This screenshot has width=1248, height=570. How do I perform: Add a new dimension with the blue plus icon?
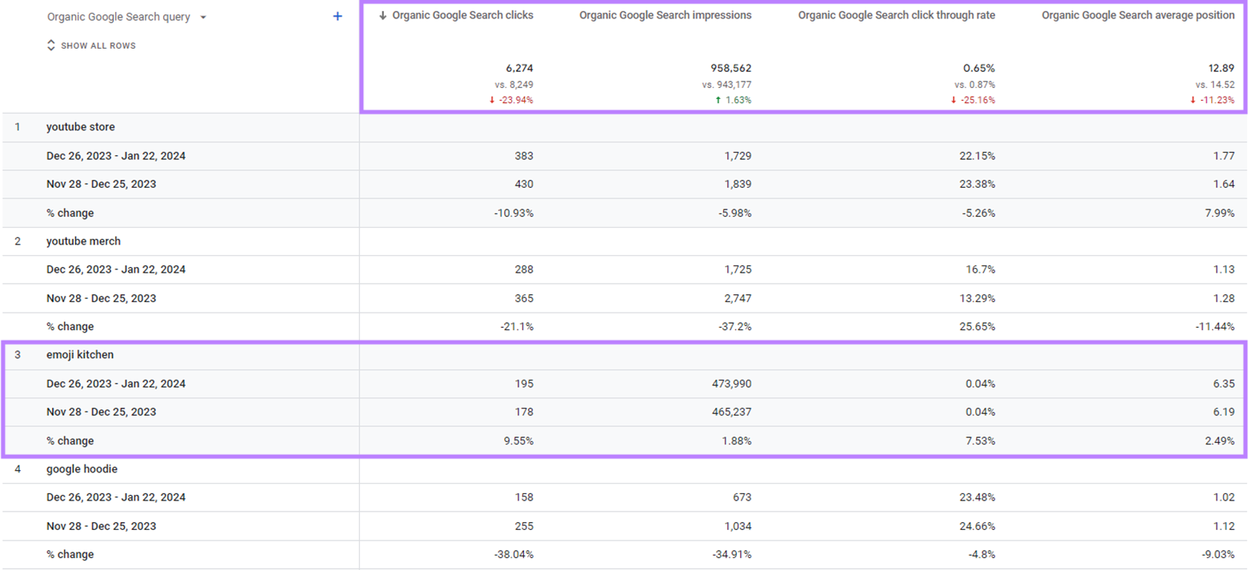pos(338,15)
